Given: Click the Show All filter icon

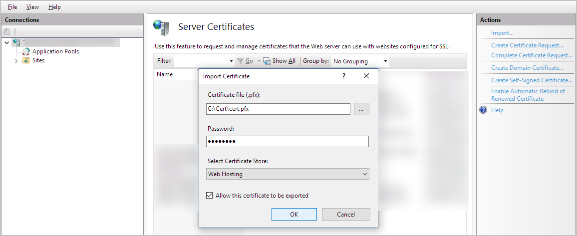Looking at the screenshot, I should pyautogui.click(x=267, y=61).
